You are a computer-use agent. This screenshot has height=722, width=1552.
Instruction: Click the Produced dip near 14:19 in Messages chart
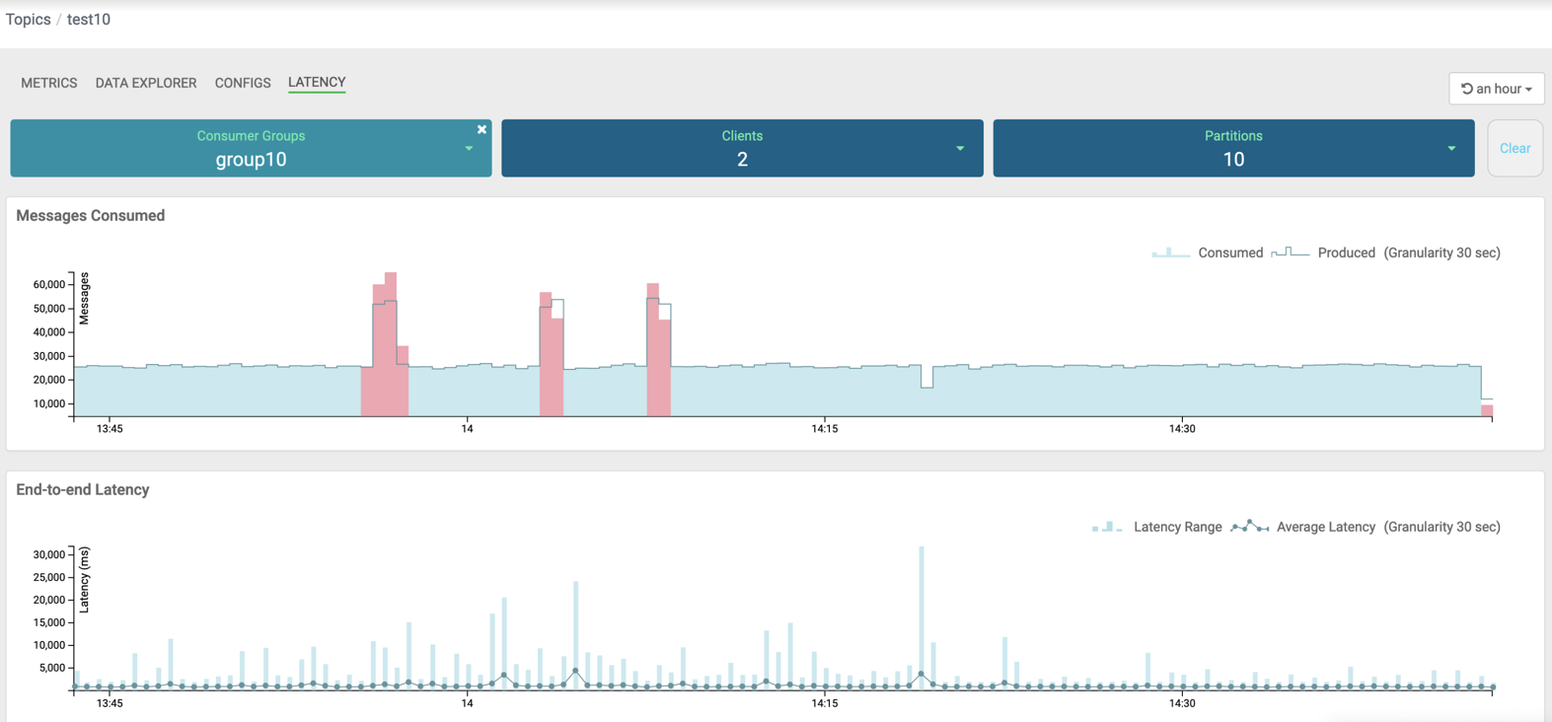point(926,378)
